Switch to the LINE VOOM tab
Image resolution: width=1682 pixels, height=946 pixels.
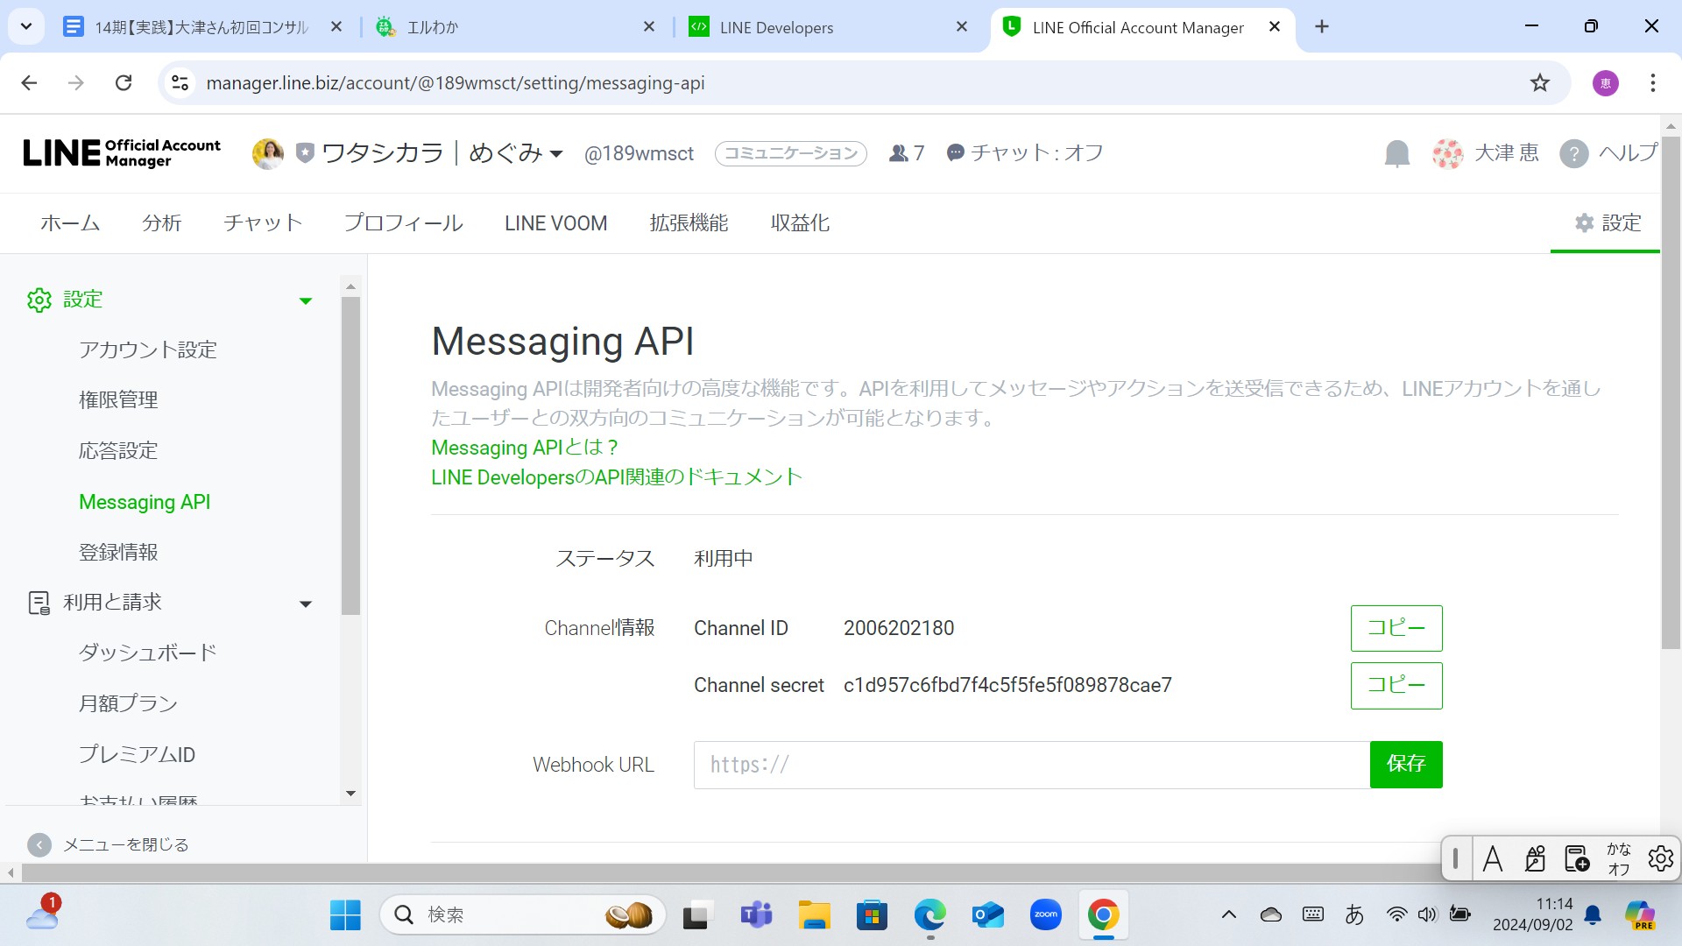(555, 223)
